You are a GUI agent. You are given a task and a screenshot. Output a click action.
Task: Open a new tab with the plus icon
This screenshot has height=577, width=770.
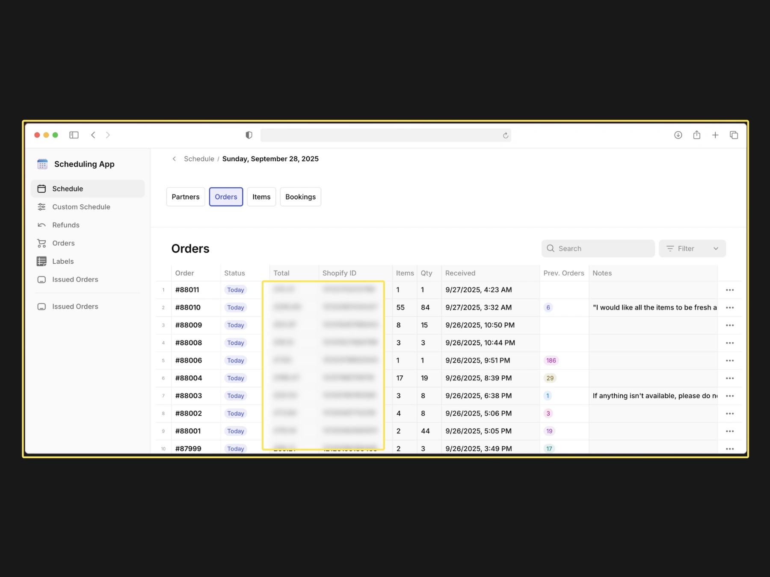point(715,135)
